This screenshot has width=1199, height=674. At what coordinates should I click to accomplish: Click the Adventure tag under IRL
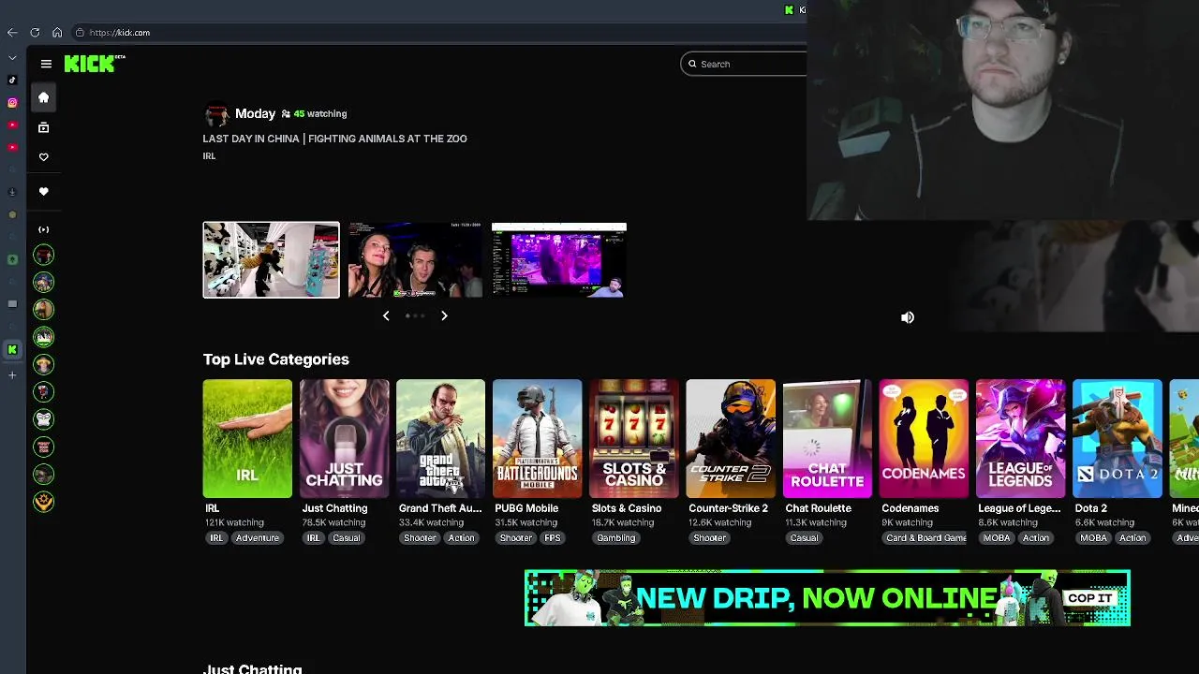(258, 538)
